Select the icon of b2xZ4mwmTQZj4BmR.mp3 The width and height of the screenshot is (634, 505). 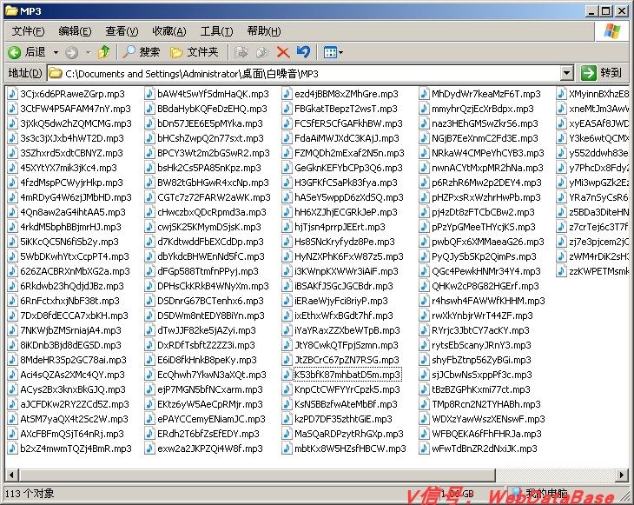tap(12, 449)
